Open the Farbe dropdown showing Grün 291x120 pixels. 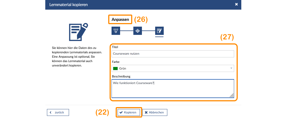(x=173, y=68)
